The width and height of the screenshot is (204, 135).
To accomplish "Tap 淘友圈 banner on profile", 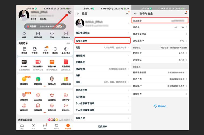I will pyautogui.click(x=45, y=26).
